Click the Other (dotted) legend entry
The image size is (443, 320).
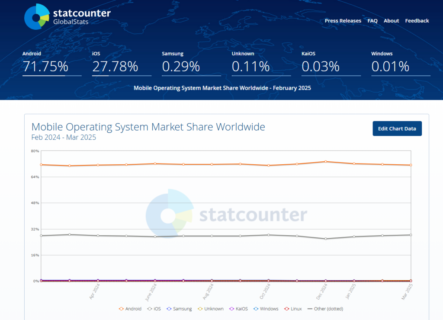(325, 309)
